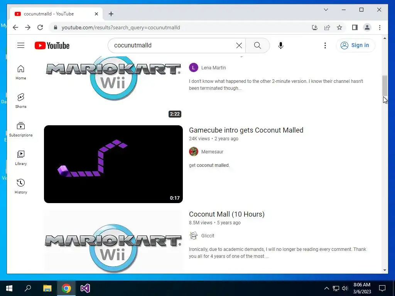Image resolution: width=395 pixels, height=296 pixels.
Task: Open Library in the sidebar
Action: [21, 158]
